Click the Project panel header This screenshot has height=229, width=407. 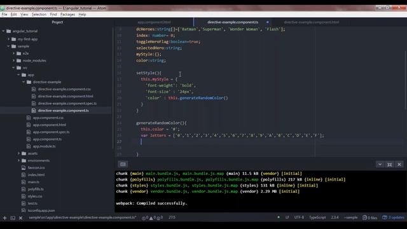pos(57,22)
